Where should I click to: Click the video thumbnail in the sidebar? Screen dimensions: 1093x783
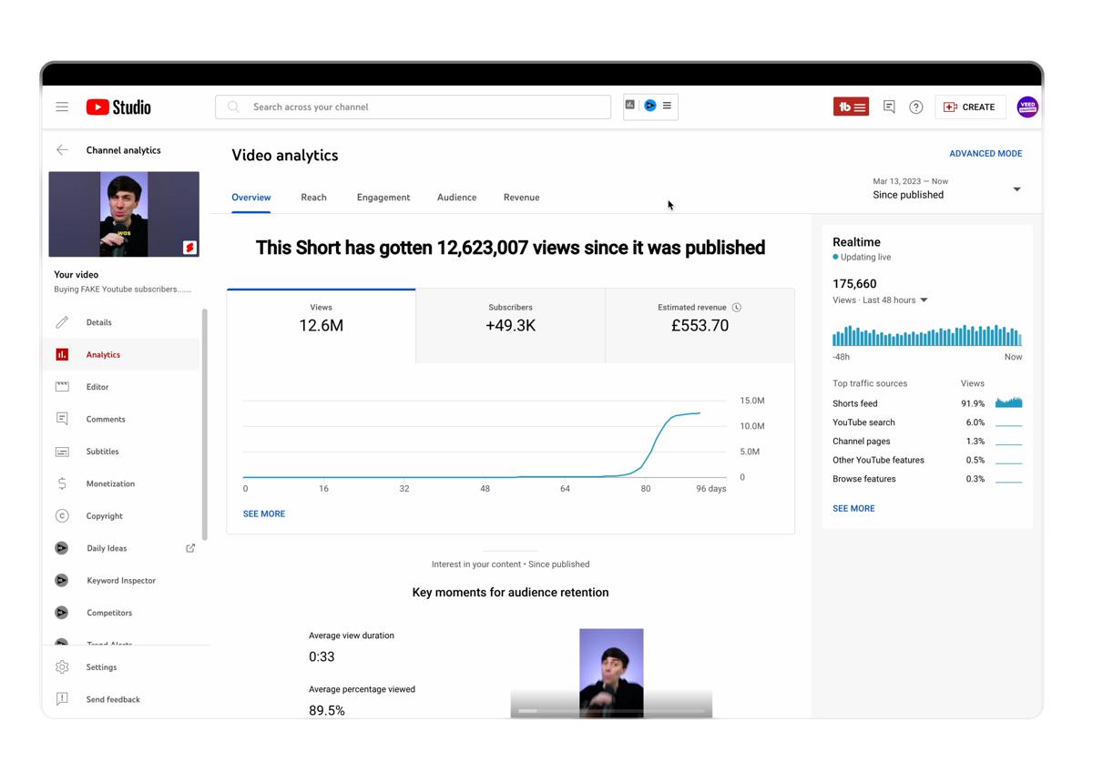[x=124, y=214]
